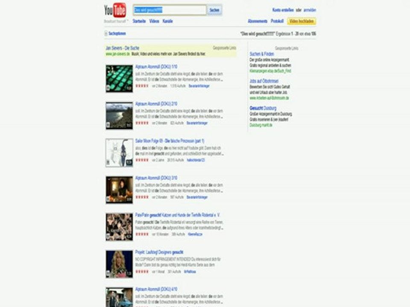Click star rating of Alptraum Atommüll 1/10

point(142,86)
